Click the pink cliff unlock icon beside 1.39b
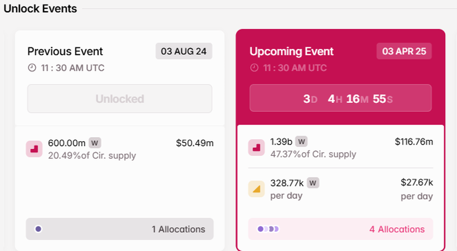The image size is (457, 251). point(256,148)
